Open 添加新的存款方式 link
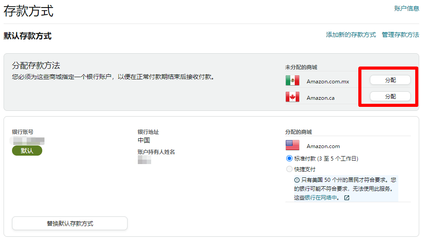 (x=351, y=35)
